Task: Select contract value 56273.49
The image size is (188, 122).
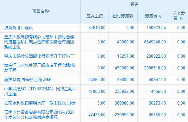Action: point(157,103)
